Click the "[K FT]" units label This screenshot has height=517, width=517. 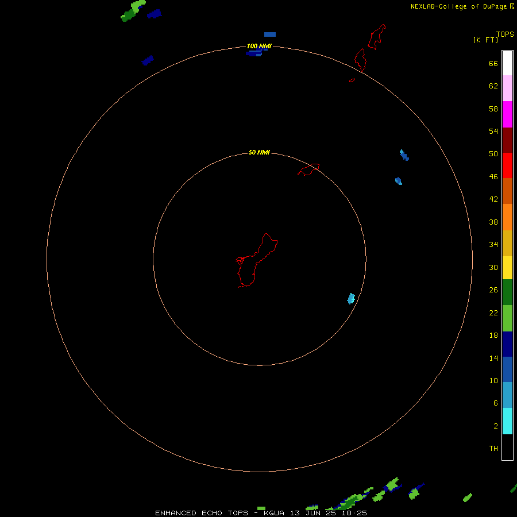coord(485,40)
